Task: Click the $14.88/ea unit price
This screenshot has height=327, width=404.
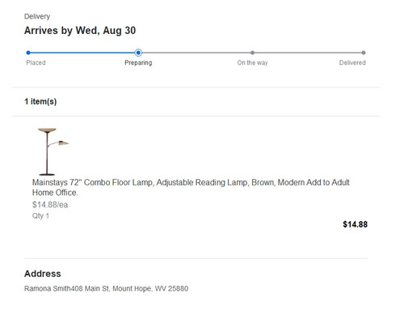Action: coord(50,205)
